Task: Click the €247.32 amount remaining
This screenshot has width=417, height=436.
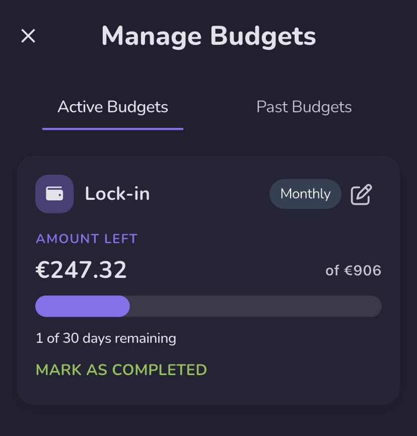Action: 81,270
